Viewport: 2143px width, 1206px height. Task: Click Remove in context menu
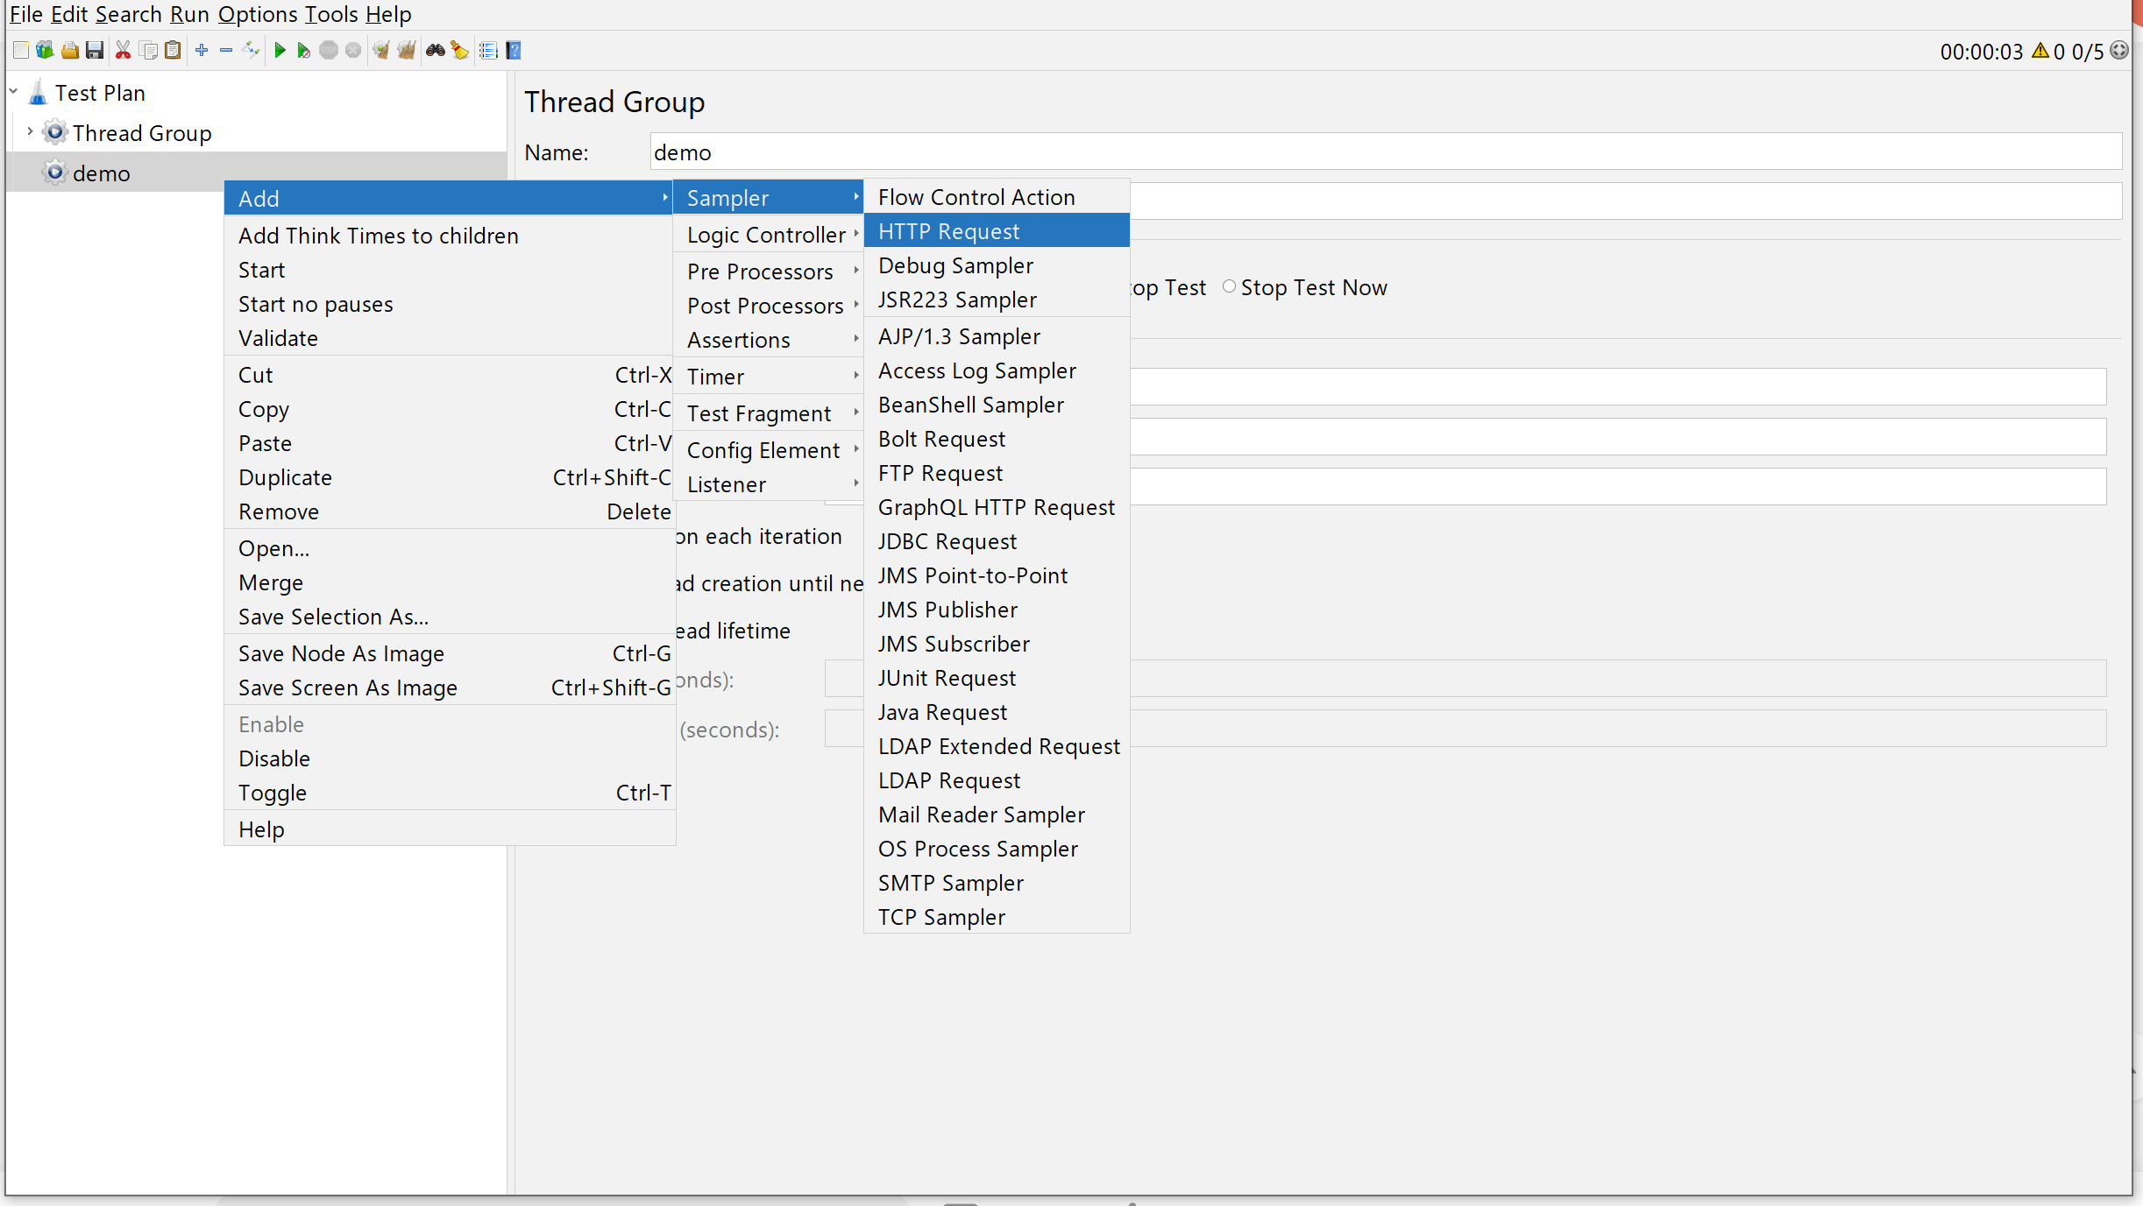tap(450, 511)
